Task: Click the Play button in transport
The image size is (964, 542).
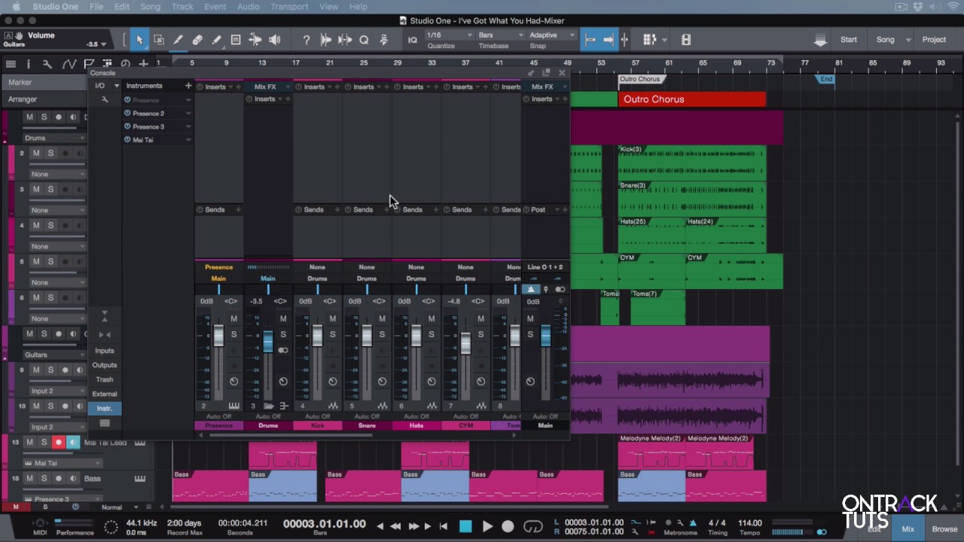Action: pyautogui.click(x=487, y=526)
